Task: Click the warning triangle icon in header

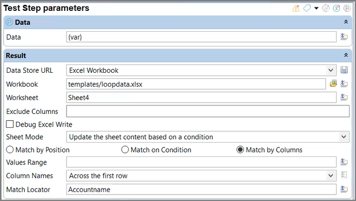Action: coord(296,8)
